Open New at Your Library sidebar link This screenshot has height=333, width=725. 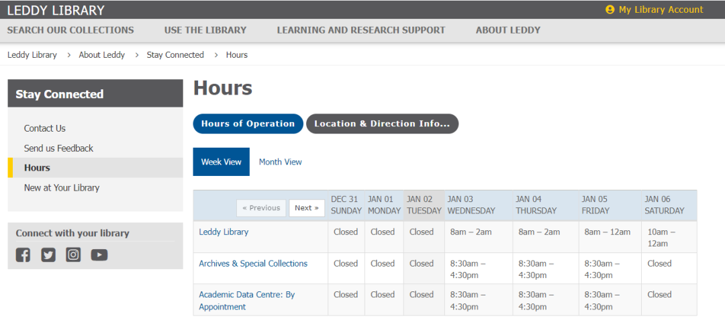[x=62, y=187]
